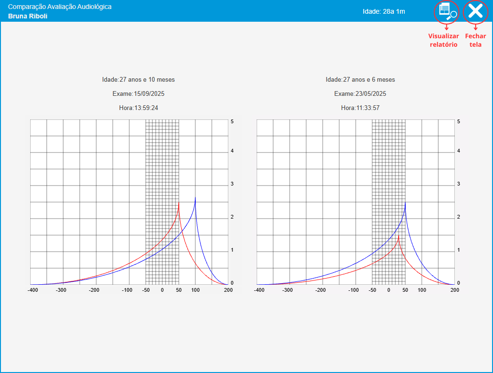Click the -400 axis label on the 15/09/2025 chart
The height and width of the screenshot is (373, 493).
pyautogui.click(x=33, y=290)
